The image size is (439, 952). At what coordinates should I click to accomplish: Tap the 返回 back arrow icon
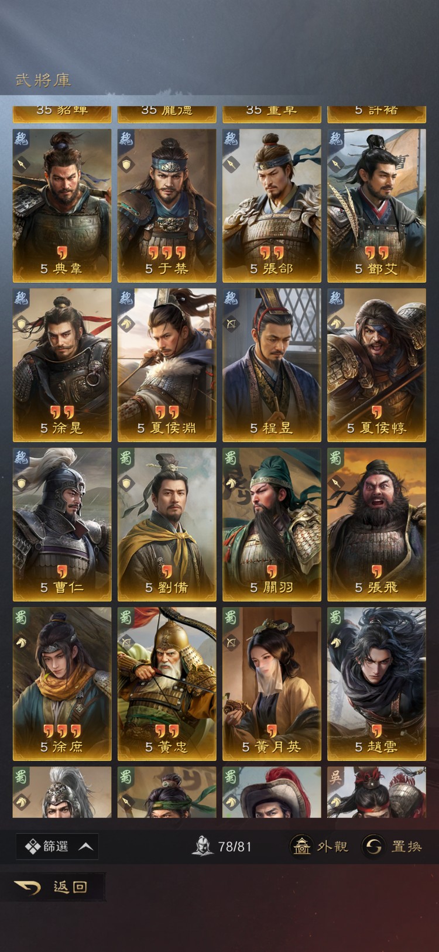(x=28, y=887)
